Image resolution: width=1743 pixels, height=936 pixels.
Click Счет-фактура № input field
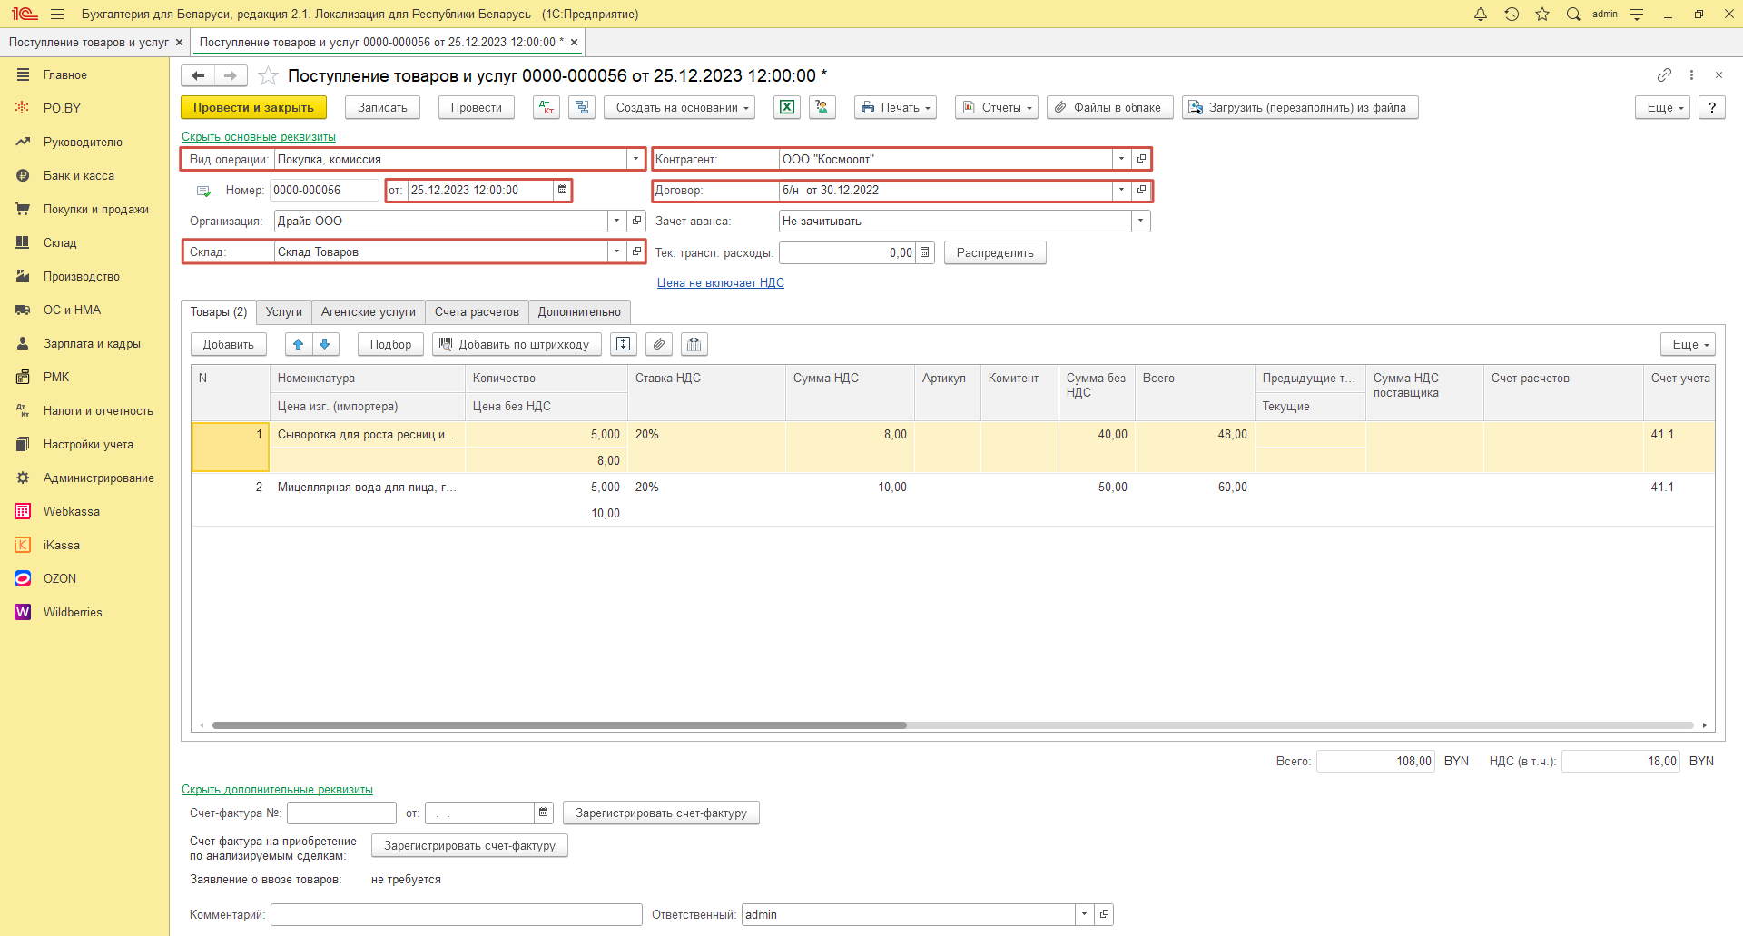click(342, 813)
